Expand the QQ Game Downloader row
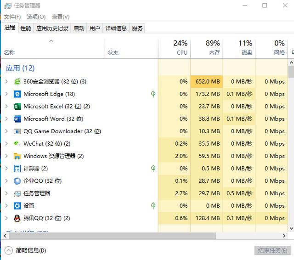 click(x=6, y=131)
